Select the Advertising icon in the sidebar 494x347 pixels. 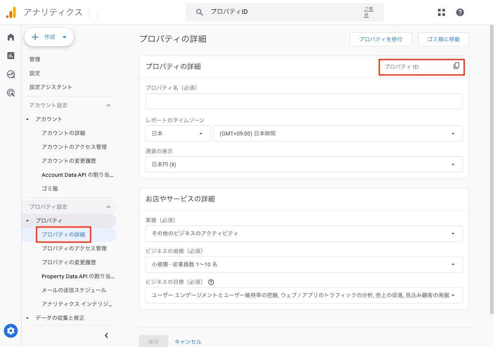click(x=10, y=93)
